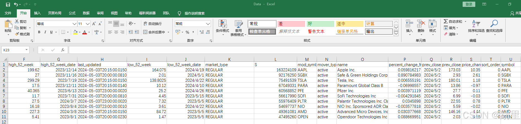521x124 pixels.
Task: Switch to the 页面布局 ribbon tab
Action: click(55, 13)
